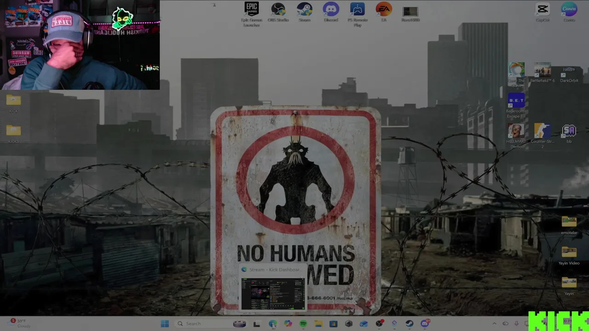Select the Canva desktop shortcut
589x331 pixels.
coord(569,12)
